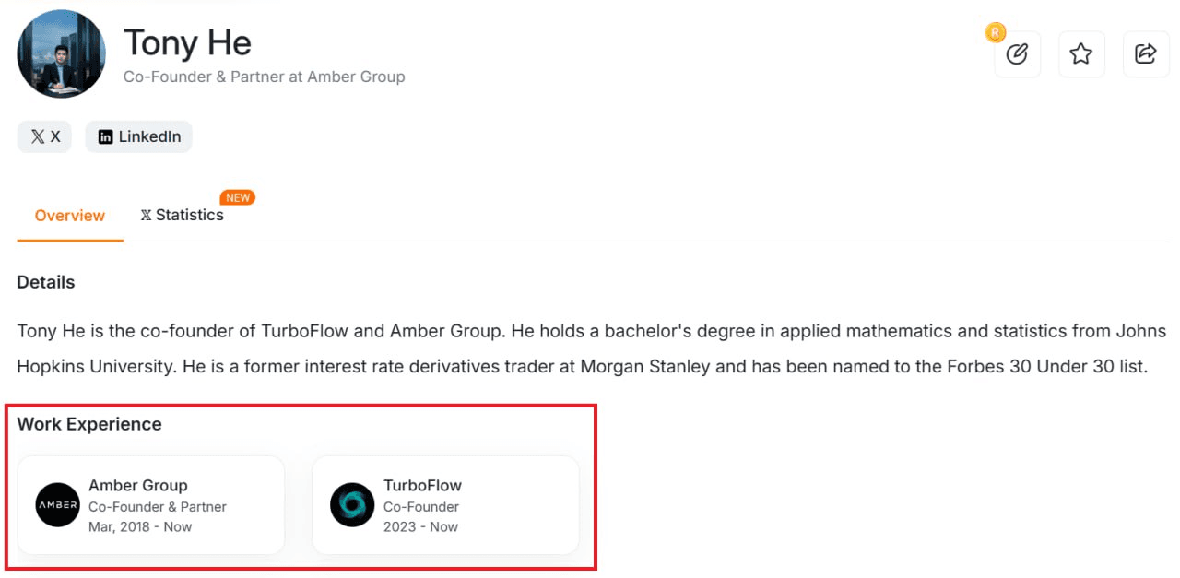Click the Work Experience section heading
This screenshot has height=578, width=1180.
[x=89, y=424]
